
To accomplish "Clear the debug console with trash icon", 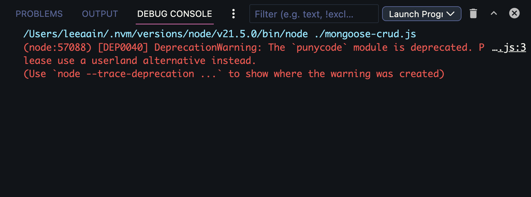I will click(x=473, y=14).
